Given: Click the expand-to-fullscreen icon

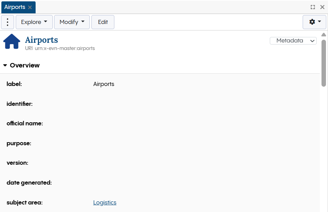Looking at the screenshot, I should 313,7.
